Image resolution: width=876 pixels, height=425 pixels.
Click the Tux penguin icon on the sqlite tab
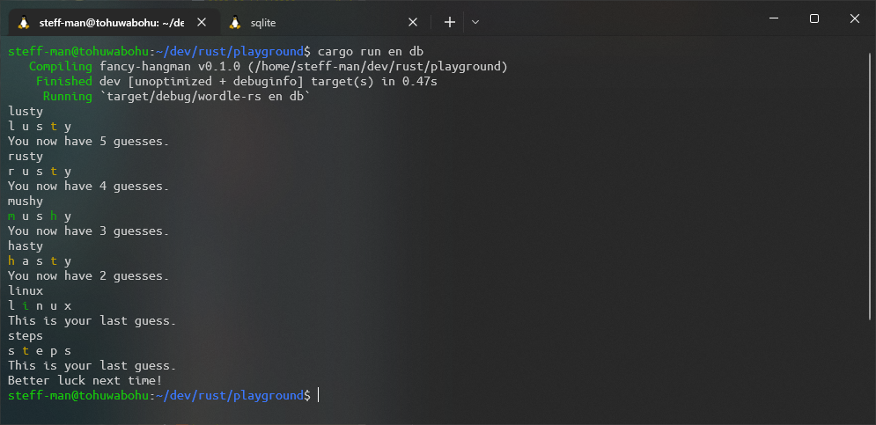click(235, 22)
